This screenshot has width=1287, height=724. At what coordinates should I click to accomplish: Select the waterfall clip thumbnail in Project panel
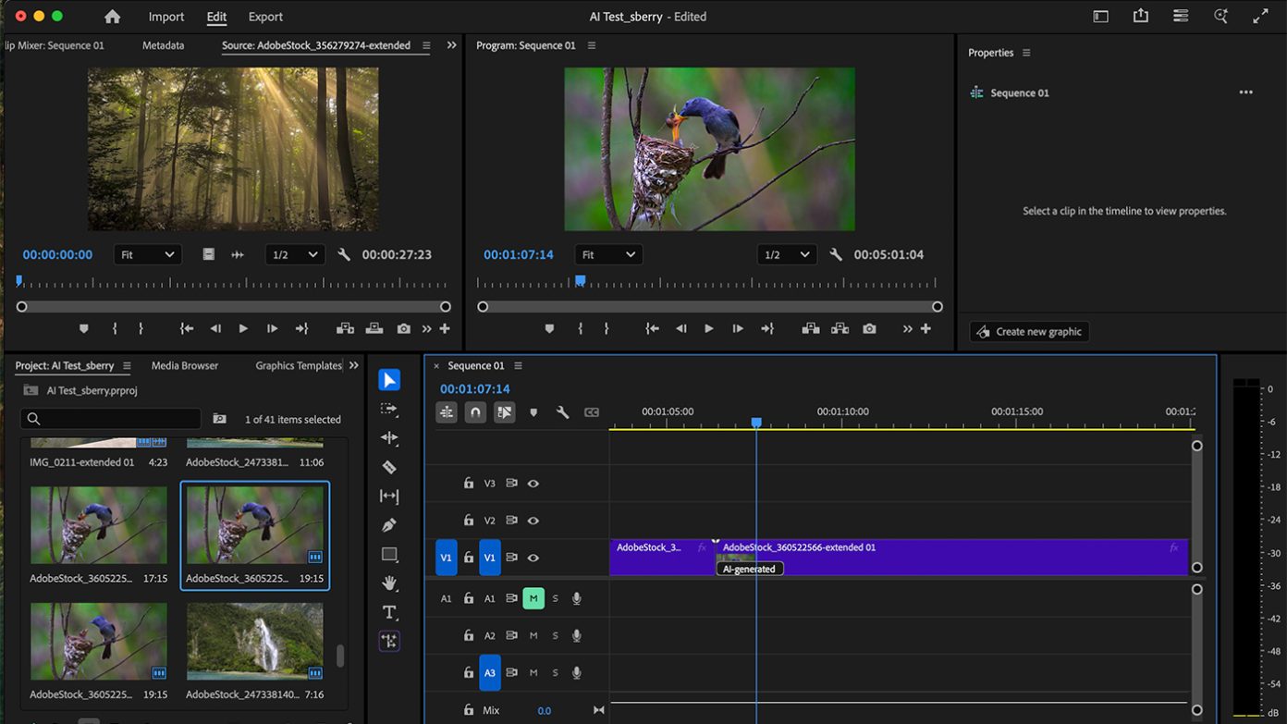pos(254,641)
